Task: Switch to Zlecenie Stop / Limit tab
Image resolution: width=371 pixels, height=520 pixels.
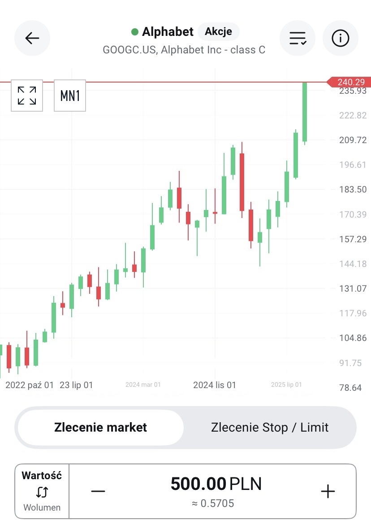Action: [270, 427]
